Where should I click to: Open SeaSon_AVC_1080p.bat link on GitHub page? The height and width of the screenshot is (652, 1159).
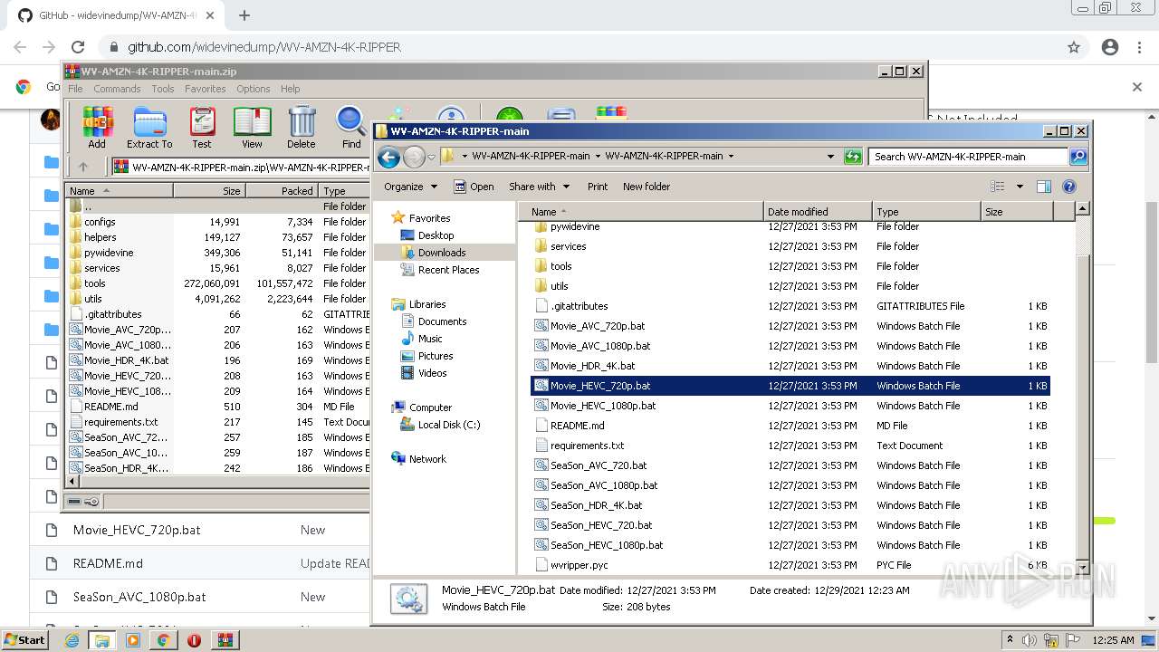(x=139, y=597)
